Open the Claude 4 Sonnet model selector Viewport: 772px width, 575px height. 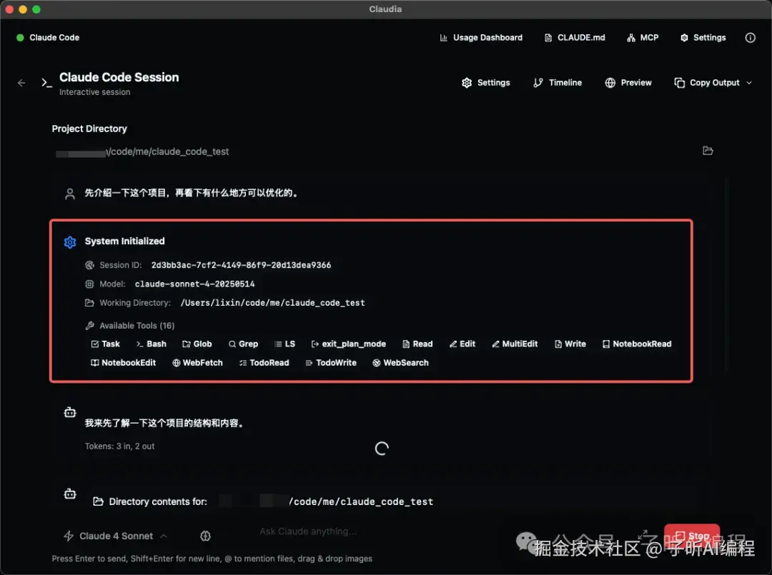point(115,536)
